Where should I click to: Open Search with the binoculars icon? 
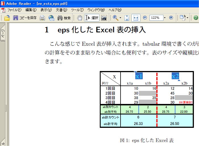coord(64,18)
